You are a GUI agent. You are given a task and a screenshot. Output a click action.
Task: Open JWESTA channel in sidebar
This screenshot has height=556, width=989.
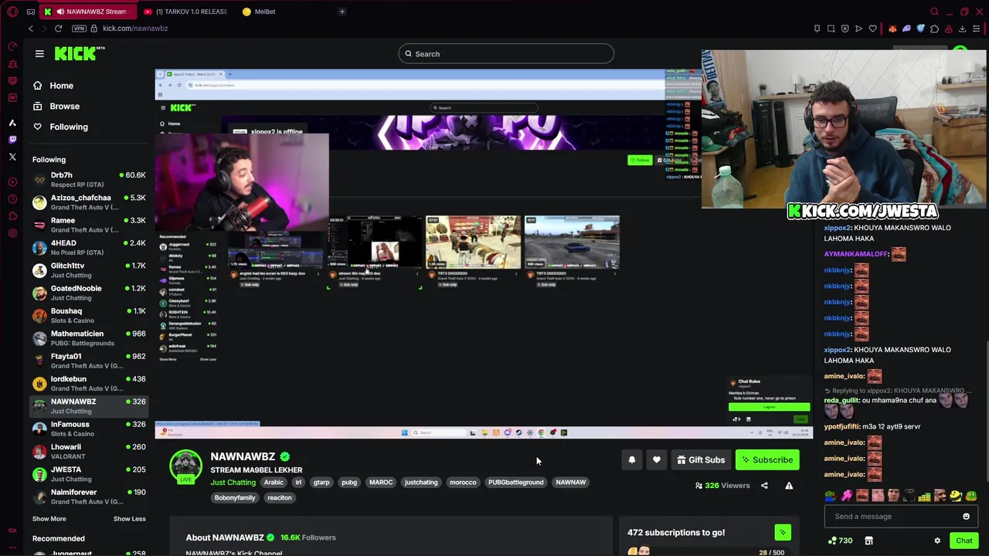[x=89, y=474]
